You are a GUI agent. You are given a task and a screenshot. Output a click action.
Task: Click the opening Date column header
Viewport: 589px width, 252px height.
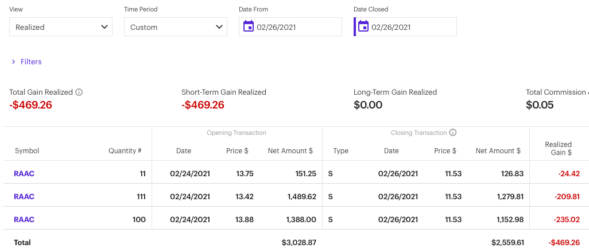(x=184, y=151)
